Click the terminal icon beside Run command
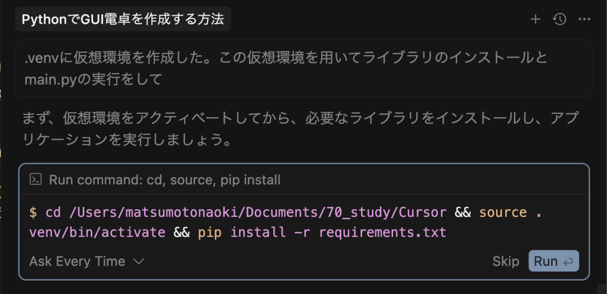607x294 pixels. coord(36,180)
